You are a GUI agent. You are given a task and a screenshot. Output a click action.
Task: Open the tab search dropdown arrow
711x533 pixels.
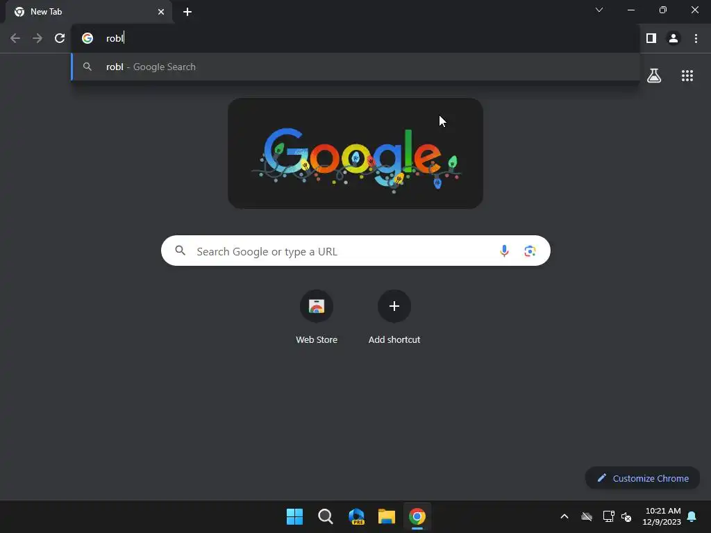click(x=599, y=10)
